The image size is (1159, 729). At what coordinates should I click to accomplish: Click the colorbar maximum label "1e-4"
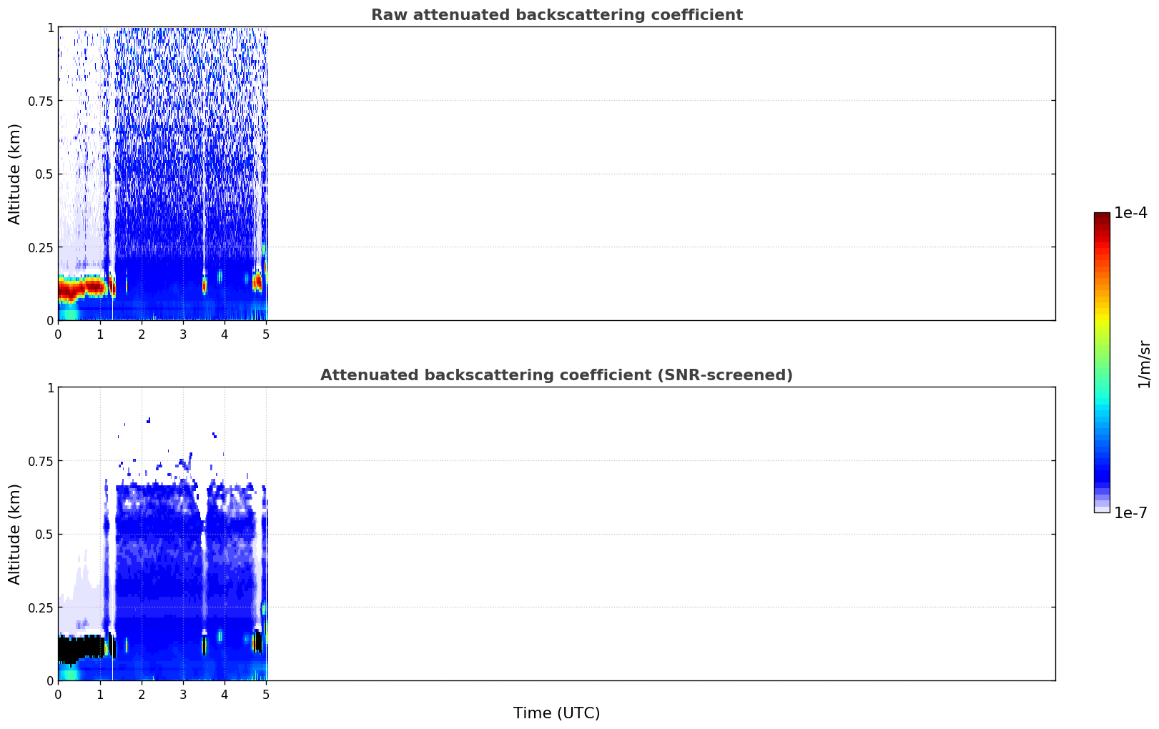pyautogui.click(x=1130, y=213)
